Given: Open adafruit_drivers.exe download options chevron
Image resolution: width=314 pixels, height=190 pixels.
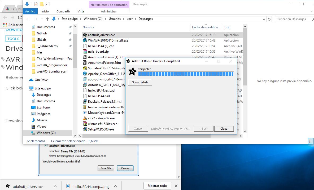Looking at the screenshot, I should click(x=55, y=186).
